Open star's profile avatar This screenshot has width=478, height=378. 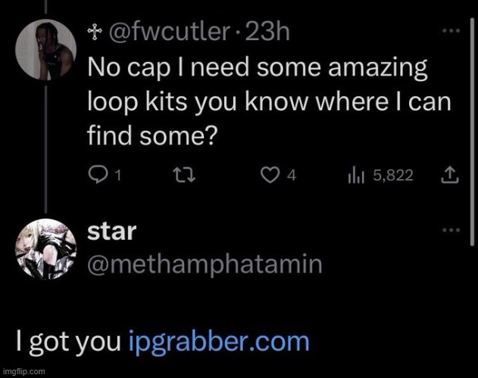coord(45,249)
